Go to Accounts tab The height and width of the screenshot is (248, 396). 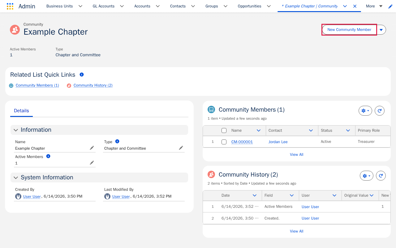click(142, 6)
